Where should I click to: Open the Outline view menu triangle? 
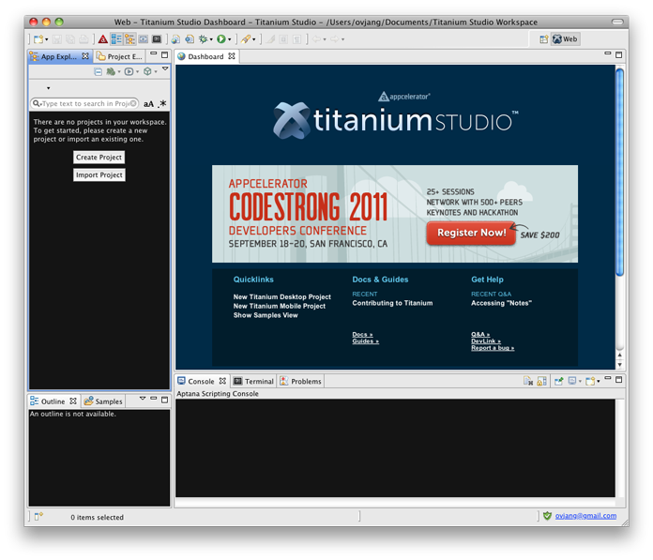143,399
